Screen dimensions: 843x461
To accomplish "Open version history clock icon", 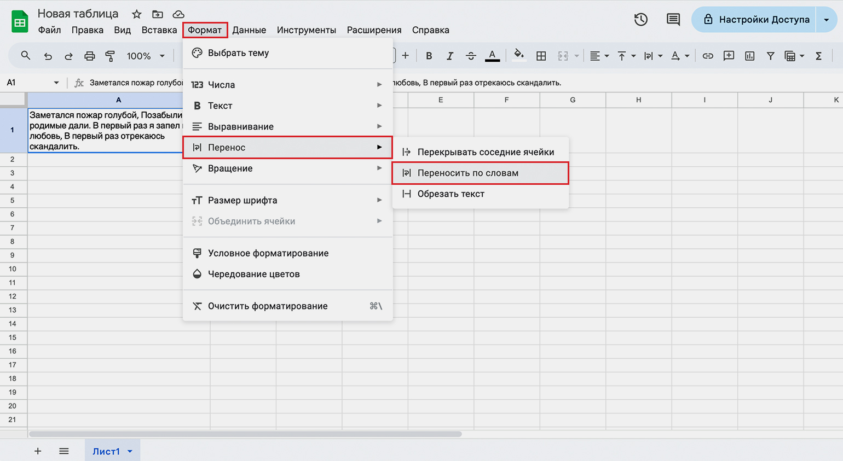I will (x=641, y=20).
